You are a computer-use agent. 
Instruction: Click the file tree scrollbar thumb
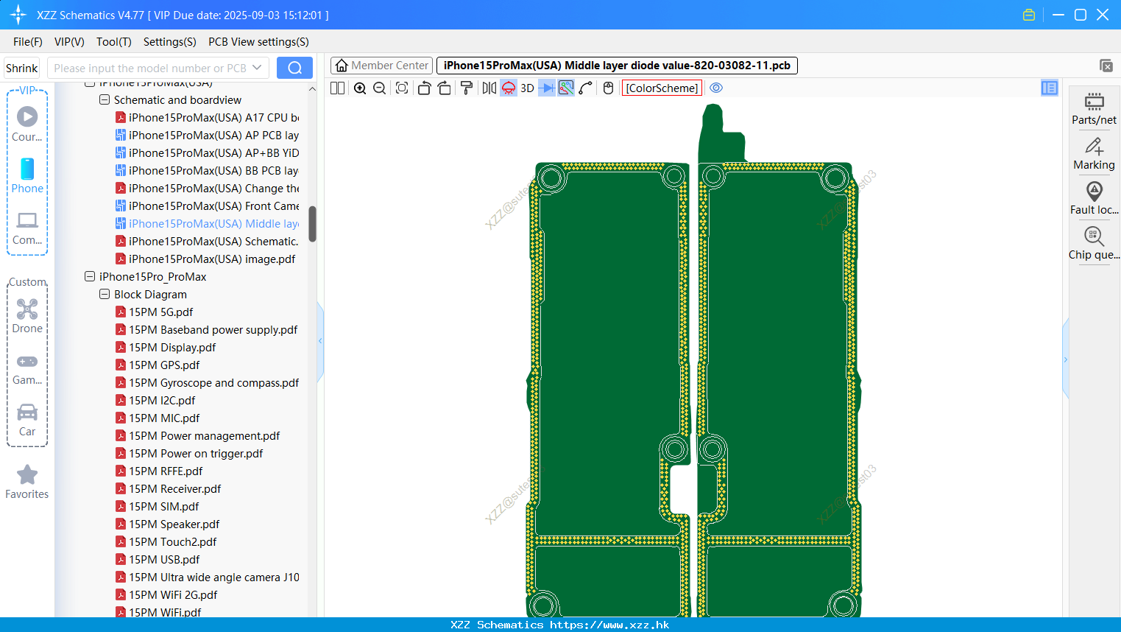(312, 224)
